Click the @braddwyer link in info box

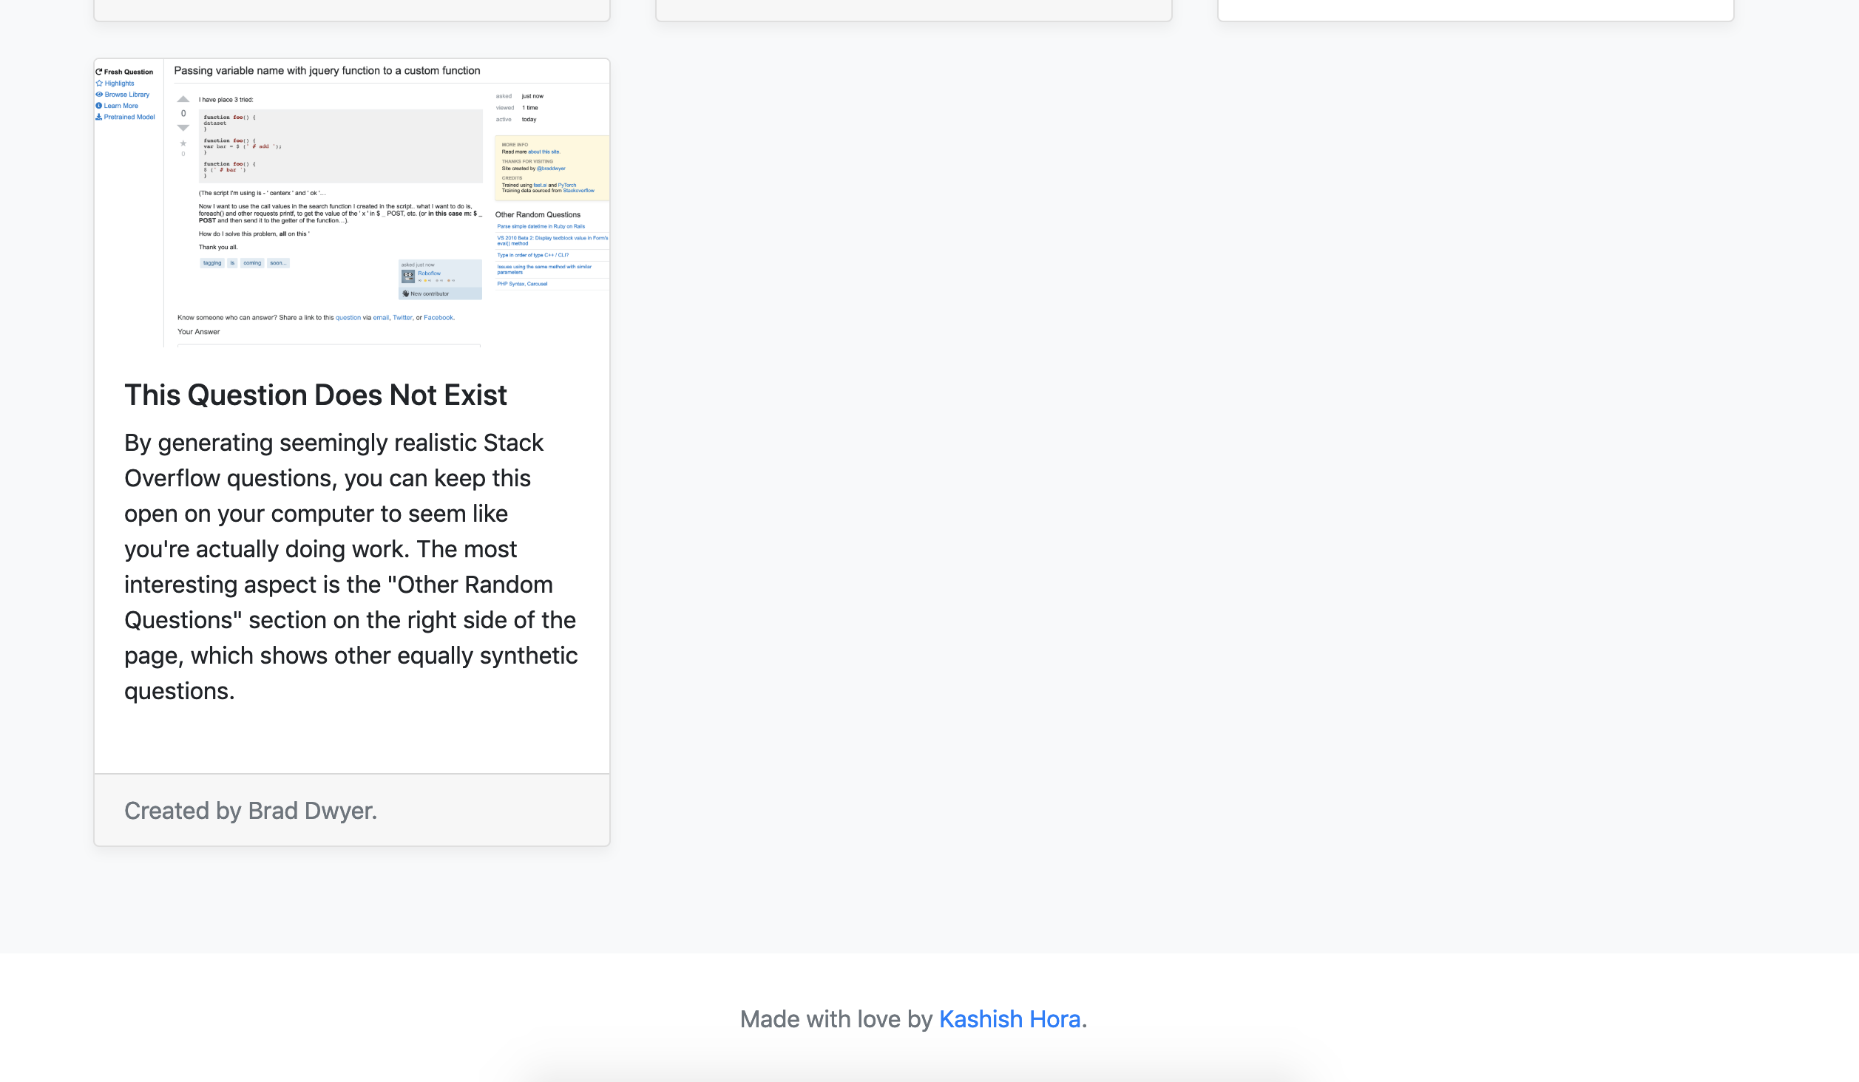(550, 169)
